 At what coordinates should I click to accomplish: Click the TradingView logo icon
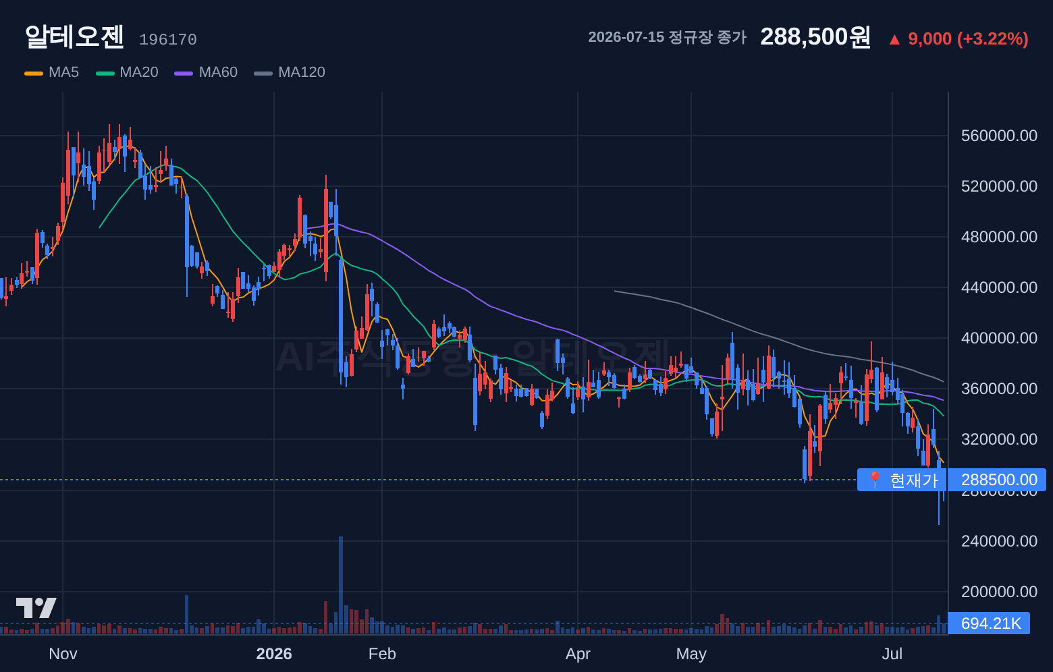(36, 607)
